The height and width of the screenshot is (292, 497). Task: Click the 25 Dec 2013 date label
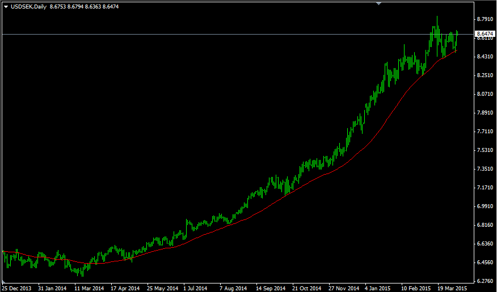16,288
